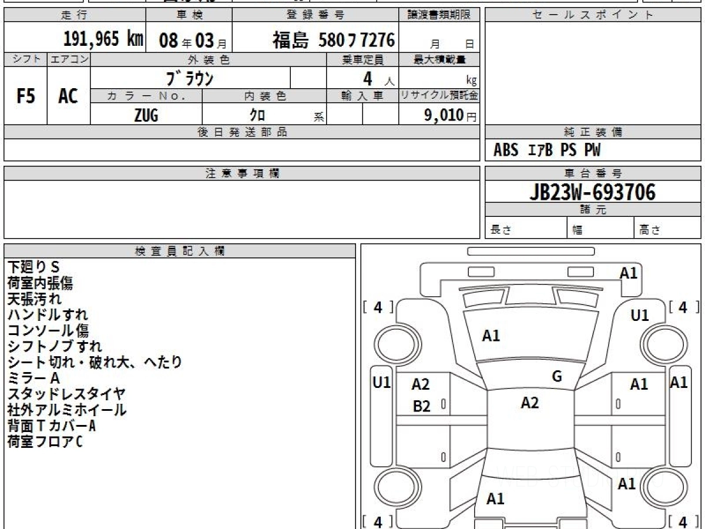Click the interior color "クロ"
This screenshot has height=529, width=705.
point(258,115)
